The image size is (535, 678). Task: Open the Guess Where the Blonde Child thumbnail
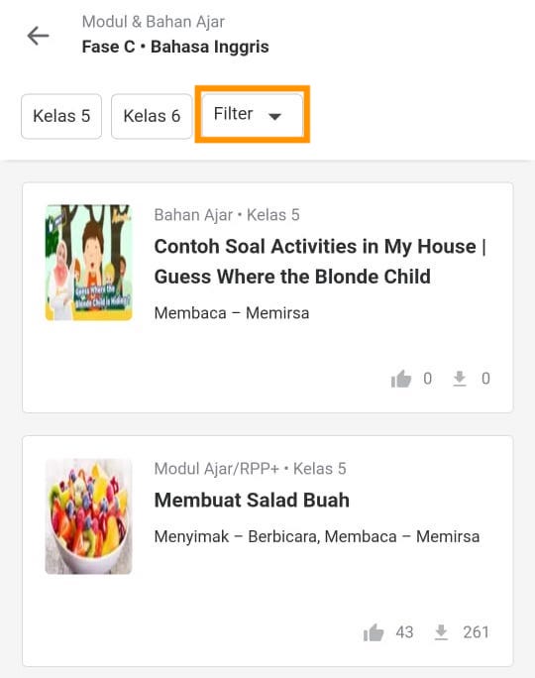88,263
